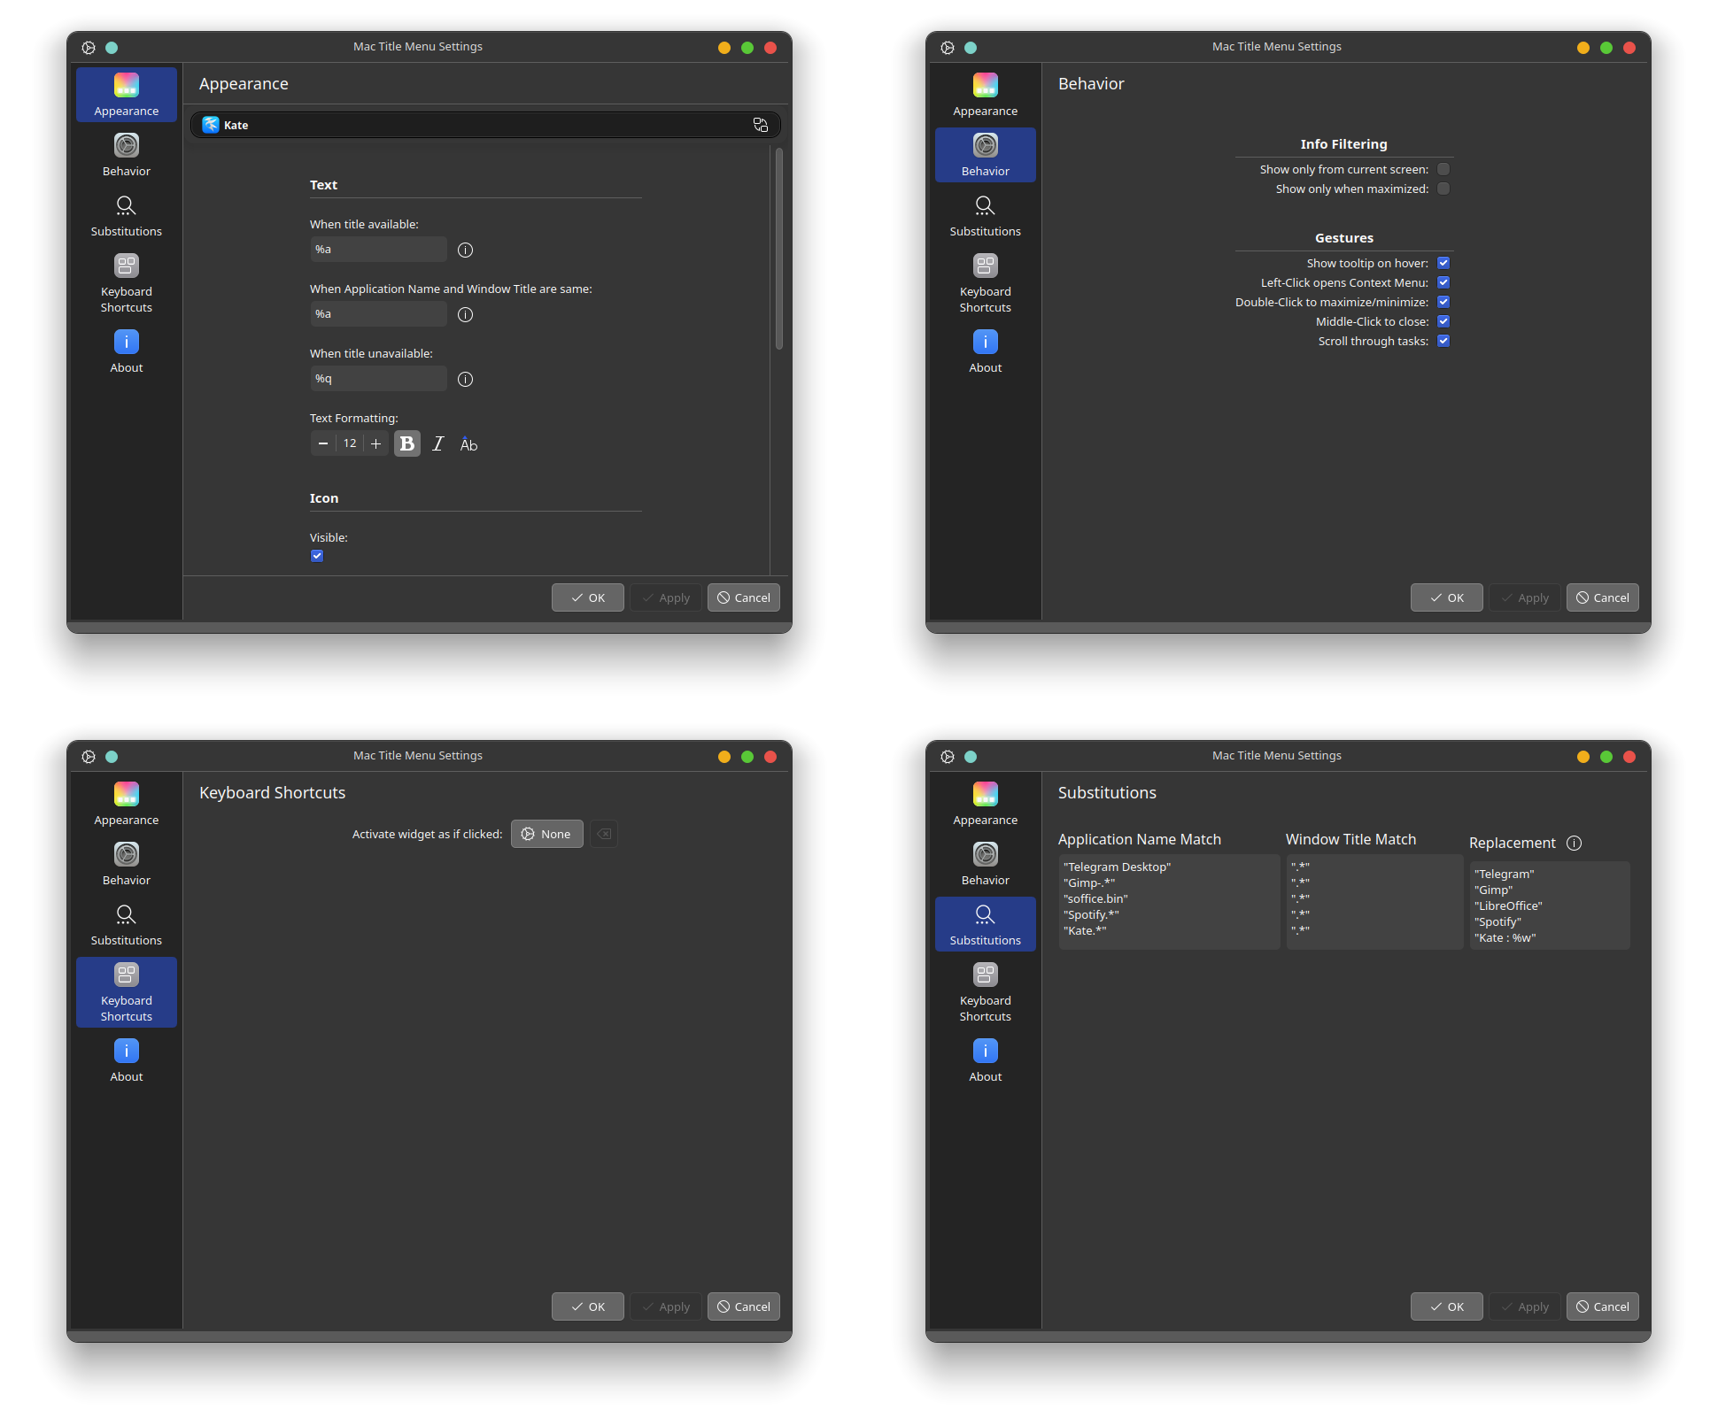Open Appearance page in the Keyboard Shortcuts window
1718x1418 pixels.
(x=127, y=804)
